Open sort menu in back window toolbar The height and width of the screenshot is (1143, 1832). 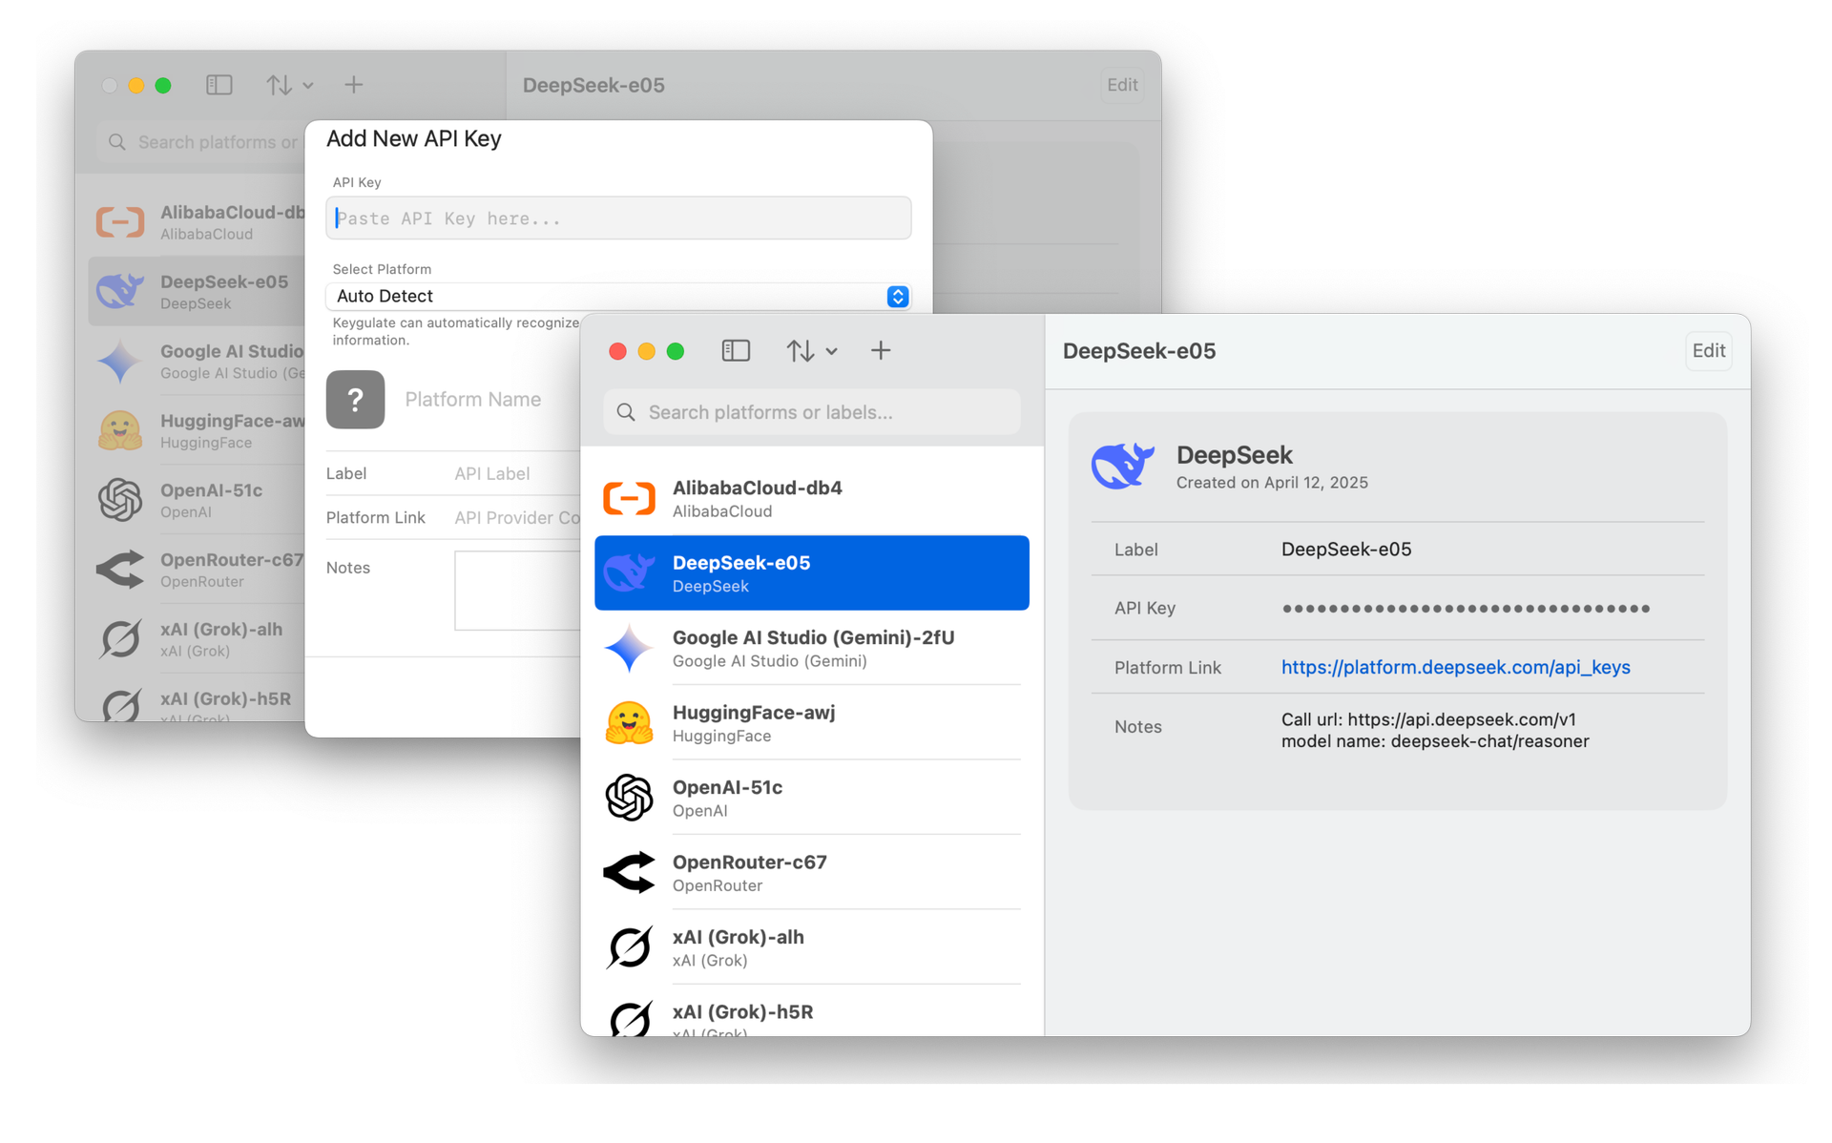(x=289, y=85)
